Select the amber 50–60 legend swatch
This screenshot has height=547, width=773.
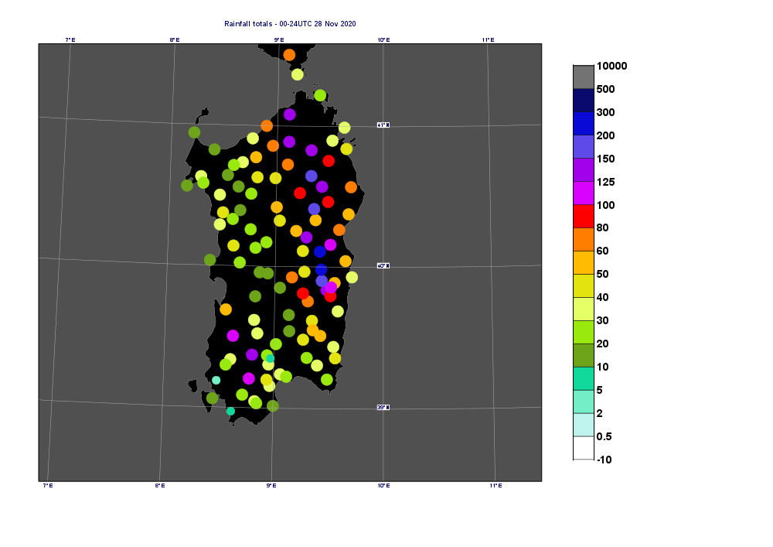click(583, 262)
